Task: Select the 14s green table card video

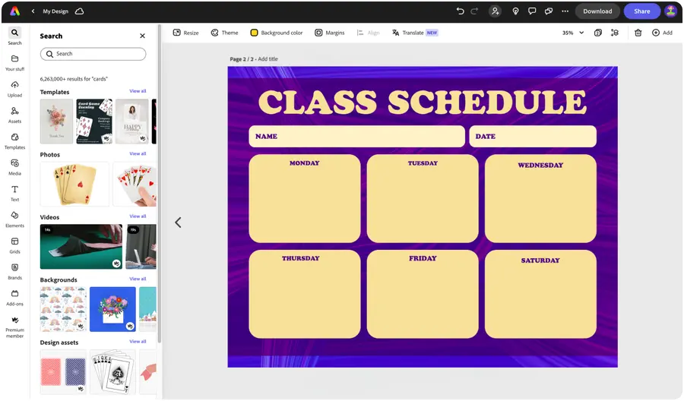Action: (x=81, y=246)
